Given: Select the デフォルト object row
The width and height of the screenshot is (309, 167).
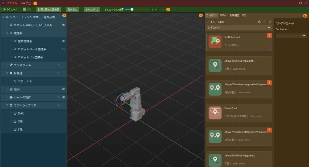Looking at the screenshot, I should tap(34, 81).
